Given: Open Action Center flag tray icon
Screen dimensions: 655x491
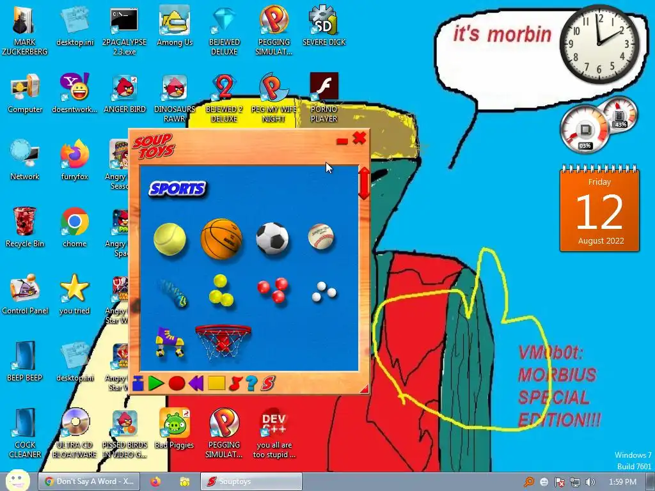Looking at the screenshot, I should tap(559, 482).
